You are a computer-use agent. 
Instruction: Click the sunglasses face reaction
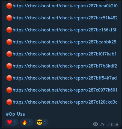point(42,122)
